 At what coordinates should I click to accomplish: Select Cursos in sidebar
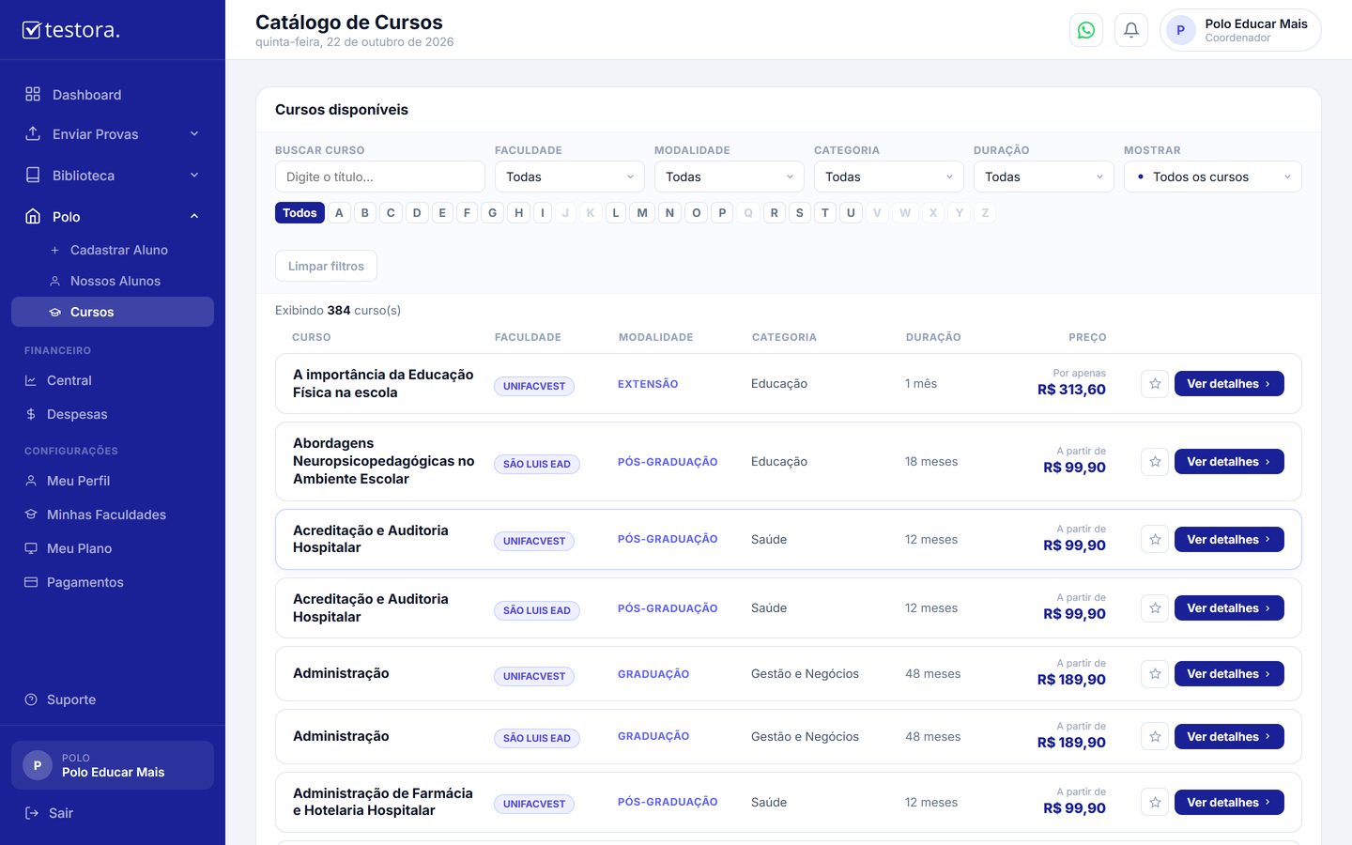[x=113, y=312]
